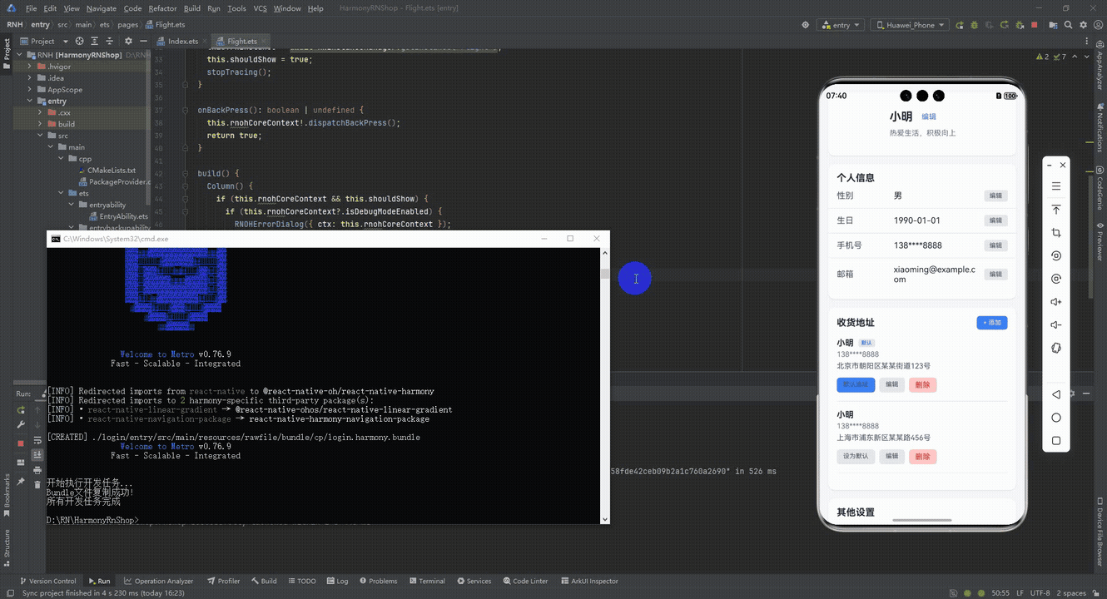Click 删除 button on Beijing address
The width and height of the screenshot is (1107, 599).
coord(922,385)
